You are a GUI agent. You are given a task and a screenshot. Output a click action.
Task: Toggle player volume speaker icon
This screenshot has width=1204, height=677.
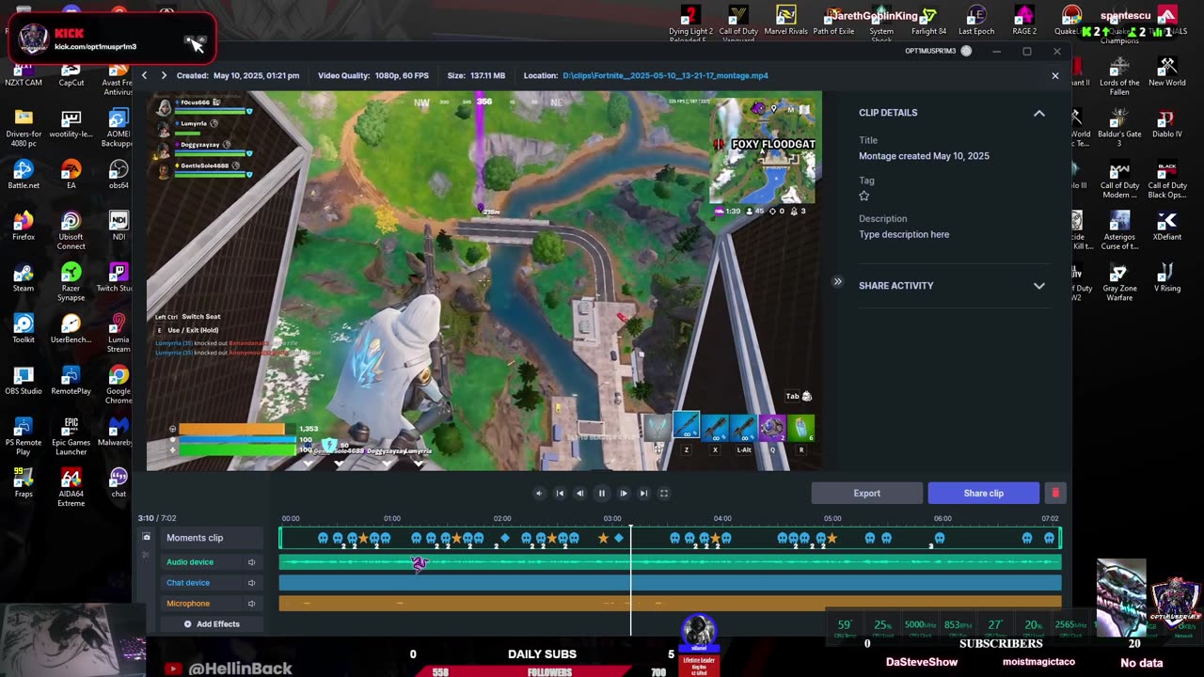[x=539, y=493]
